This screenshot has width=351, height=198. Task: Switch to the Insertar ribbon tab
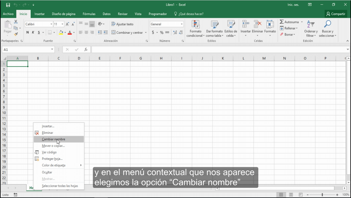pos(39,14)
